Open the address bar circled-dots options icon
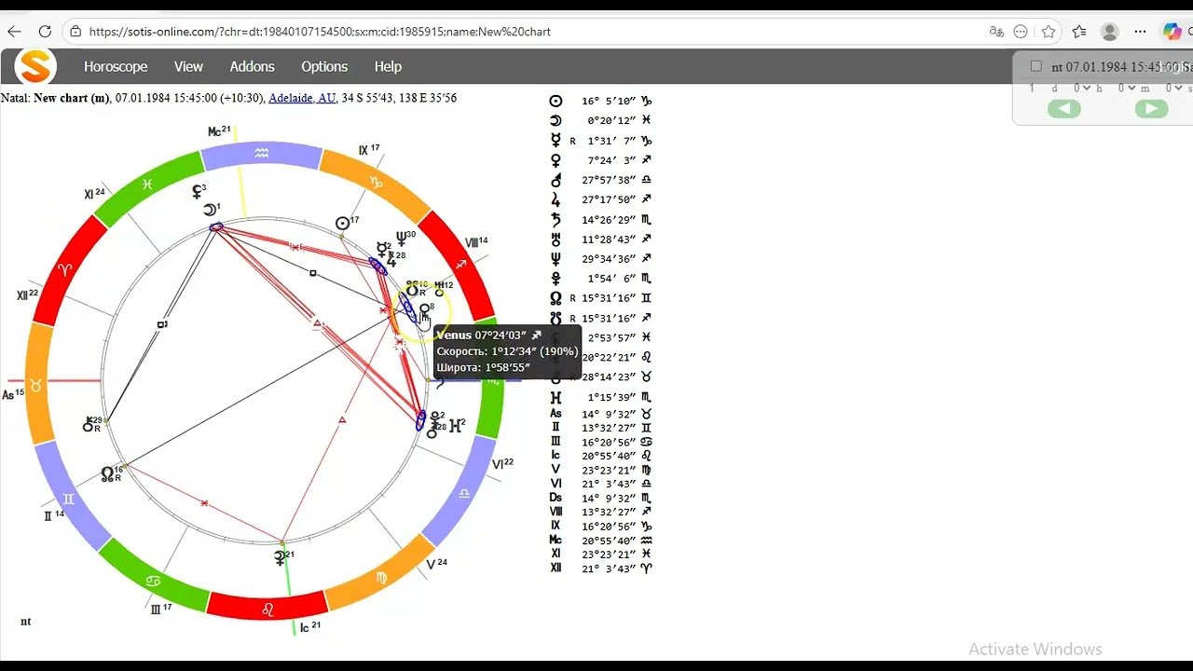 [x=1021, y=32]
